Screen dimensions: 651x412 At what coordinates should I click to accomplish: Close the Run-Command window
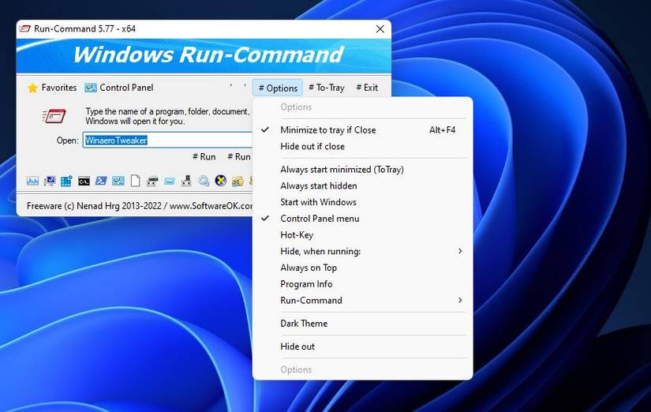(380, 28)
